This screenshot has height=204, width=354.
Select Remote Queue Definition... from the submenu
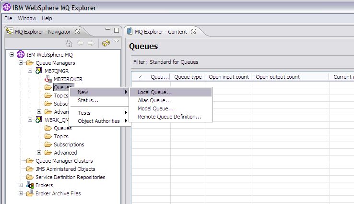click(171, 117)
